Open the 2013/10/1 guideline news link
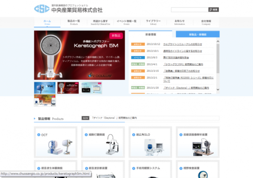 183,51
